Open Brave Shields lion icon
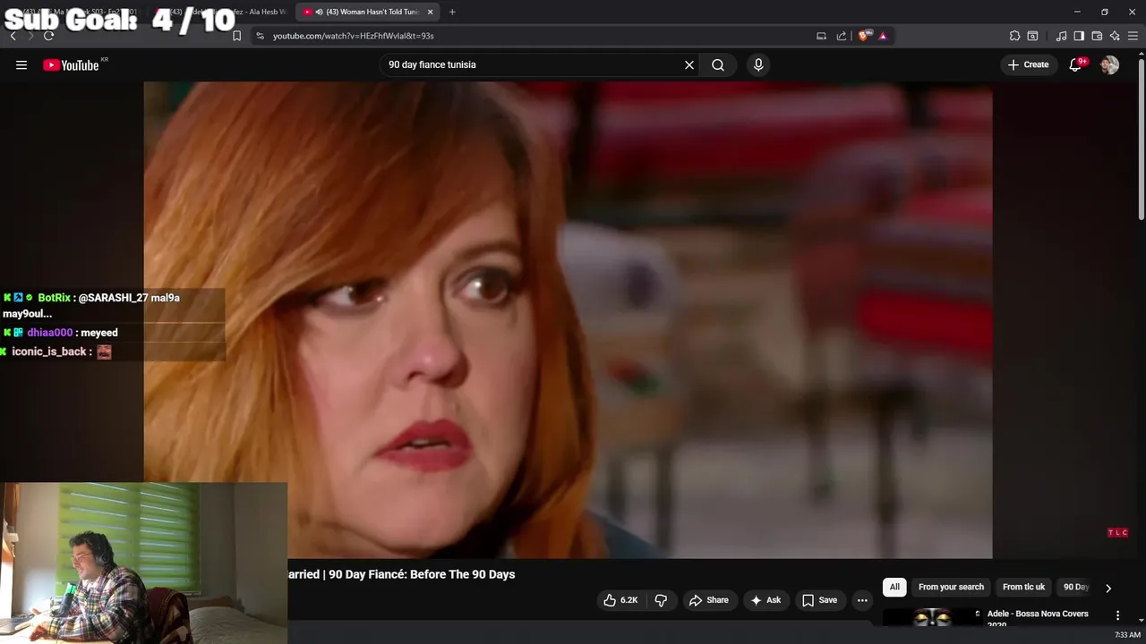Viewport: 1146px width, 644px height. (x=863, y=36)
